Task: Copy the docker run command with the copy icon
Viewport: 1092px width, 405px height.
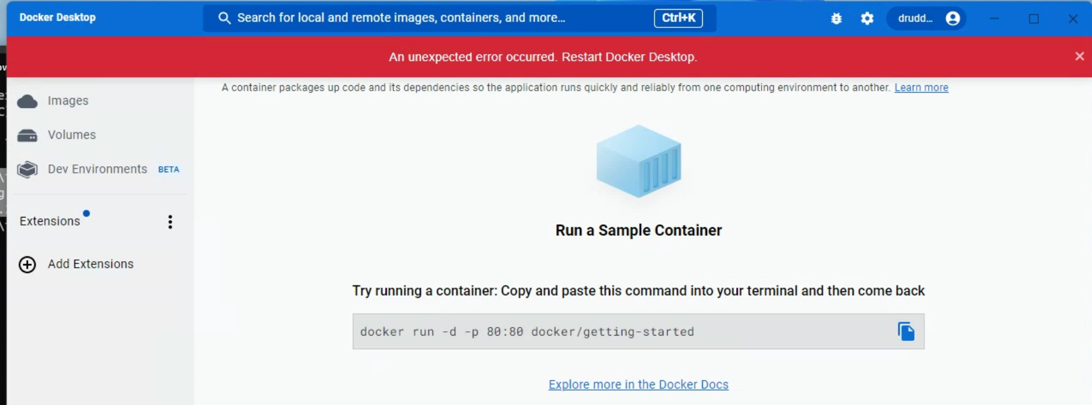Action: pyautogui.click(x=906, y=331)
